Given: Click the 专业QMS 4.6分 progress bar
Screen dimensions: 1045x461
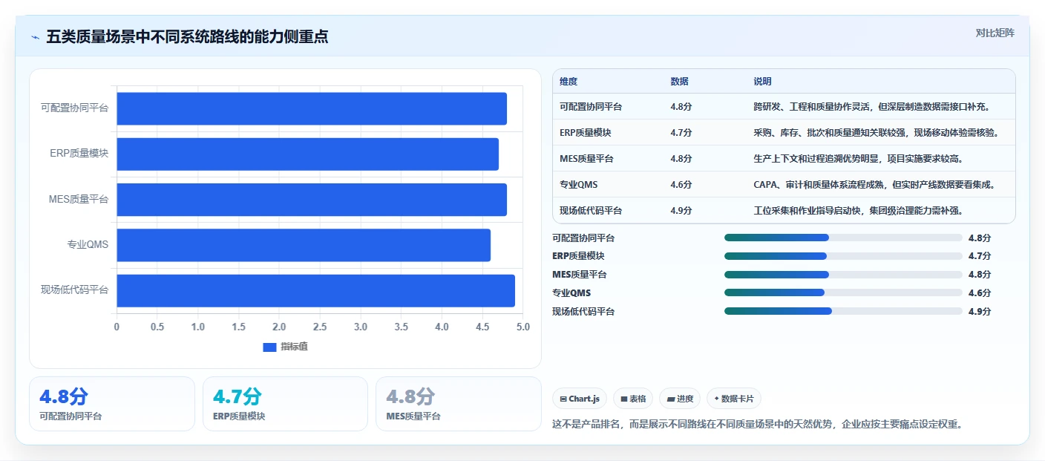Looking at the screenshot, I should point(843,292).
